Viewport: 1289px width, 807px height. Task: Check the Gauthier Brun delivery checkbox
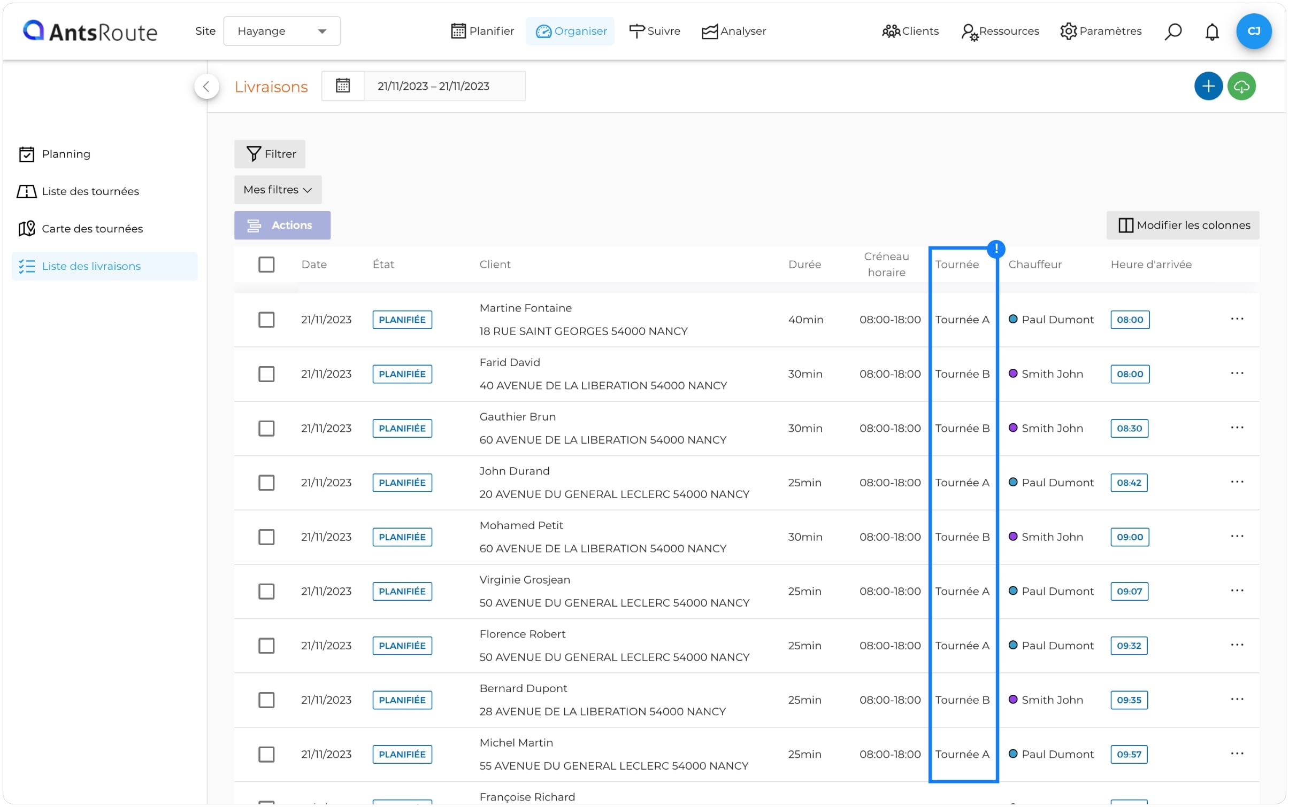click(266, 429)
